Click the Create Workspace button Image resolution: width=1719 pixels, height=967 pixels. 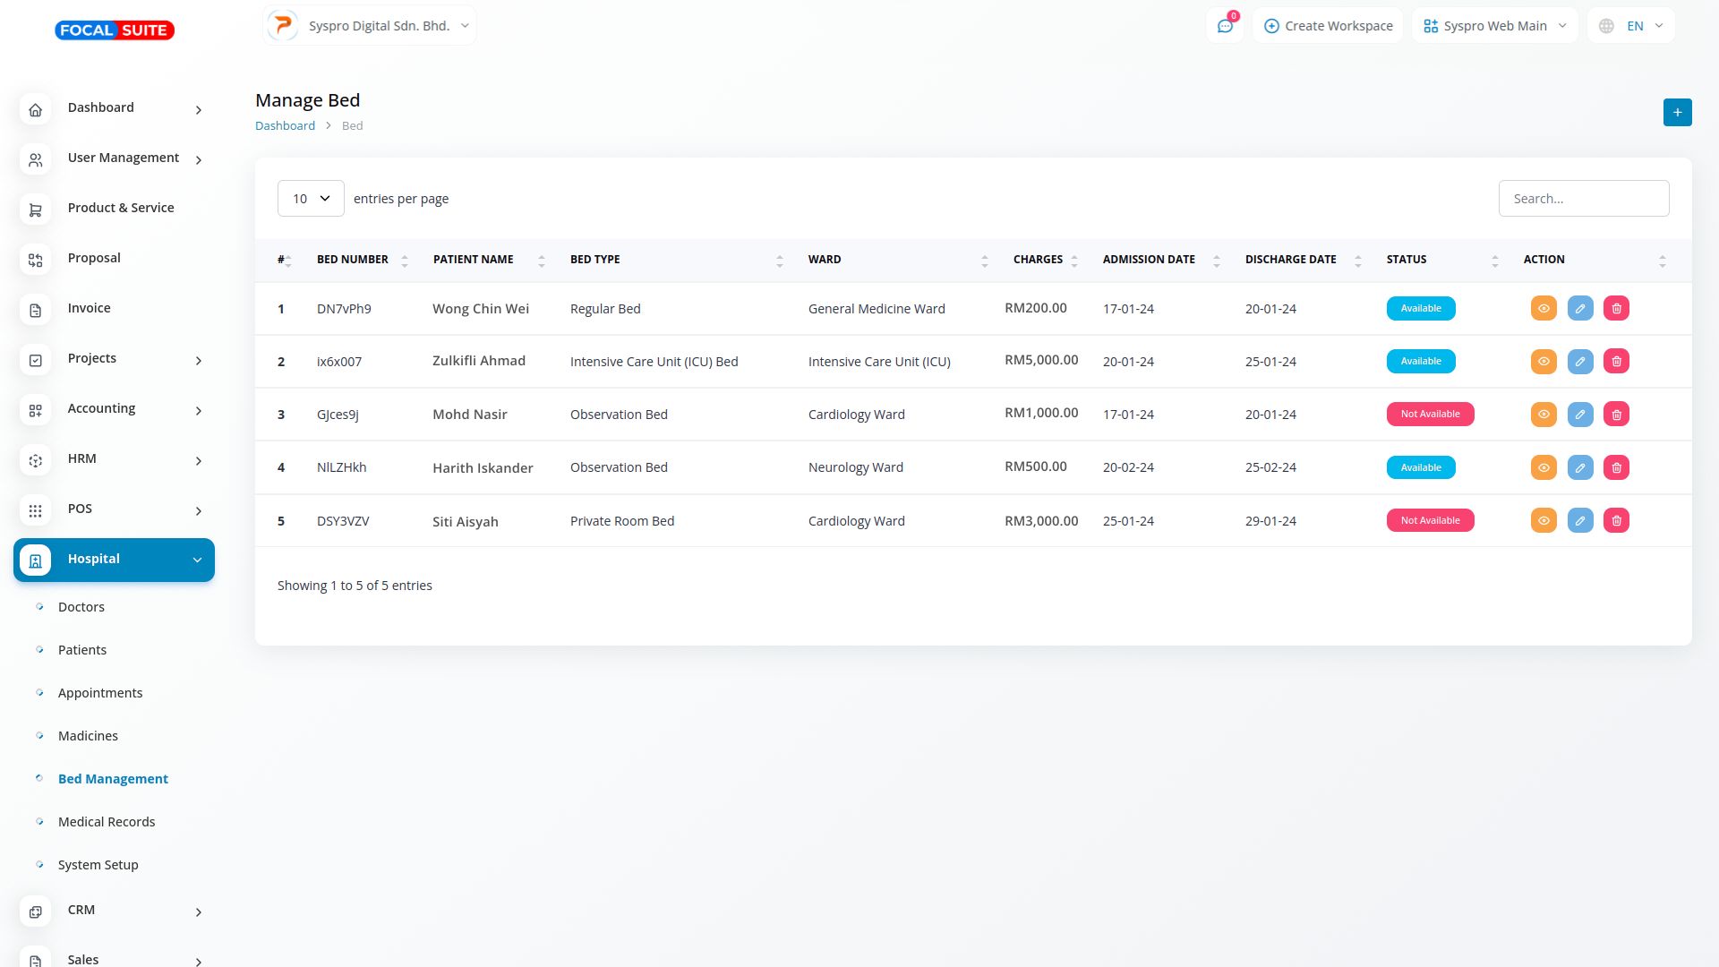[x=1328, y=26]
